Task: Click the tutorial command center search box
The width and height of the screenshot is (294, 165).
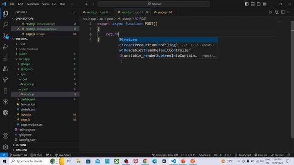Action: click(153, 4)
